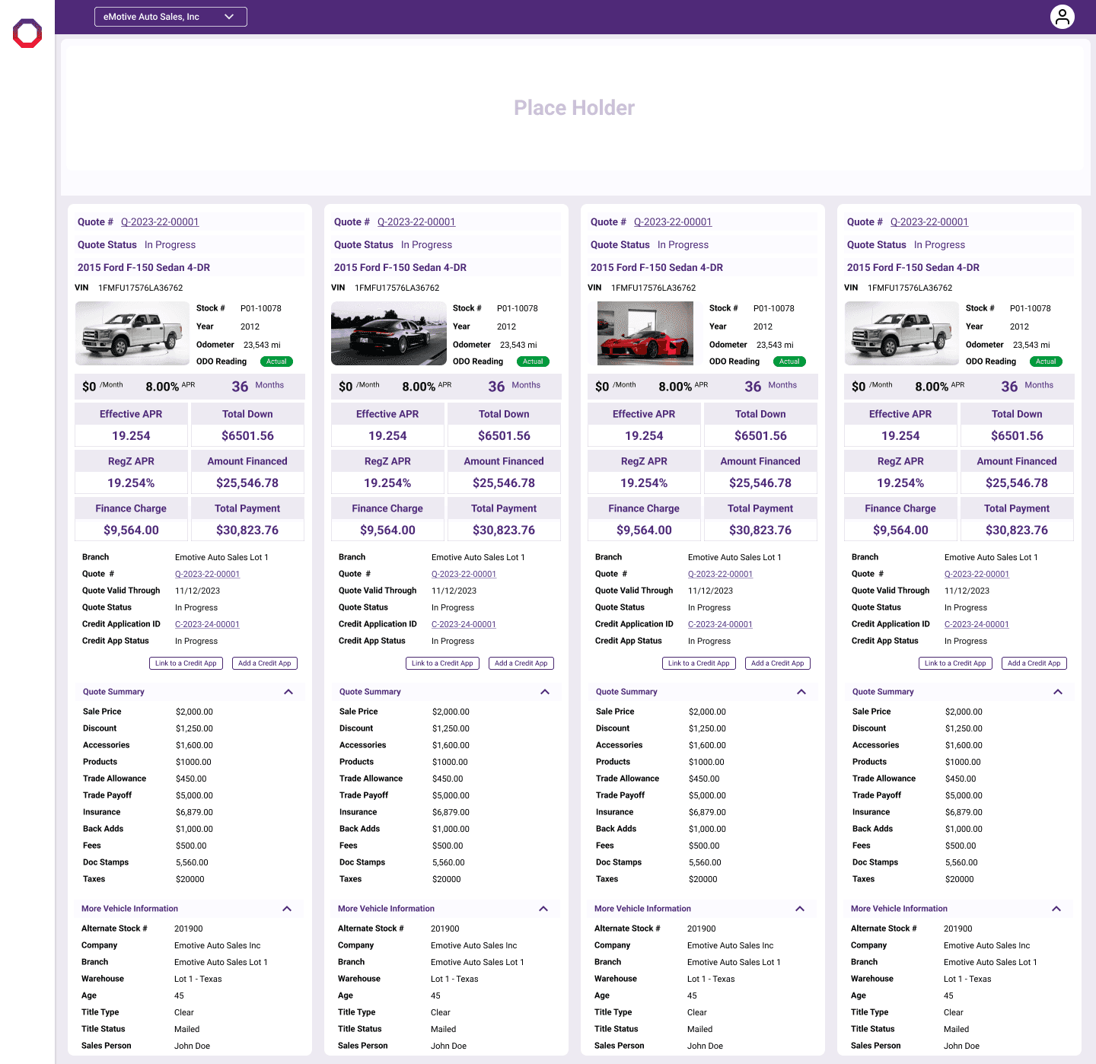Click Total Down value '$6501.56' in first card
1096x1064 pixels.
coord(247,436)
